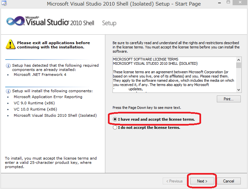Screen dimensions: 248x189
Task: Click license text scrollbar down arrow
Action: (239, 90)
